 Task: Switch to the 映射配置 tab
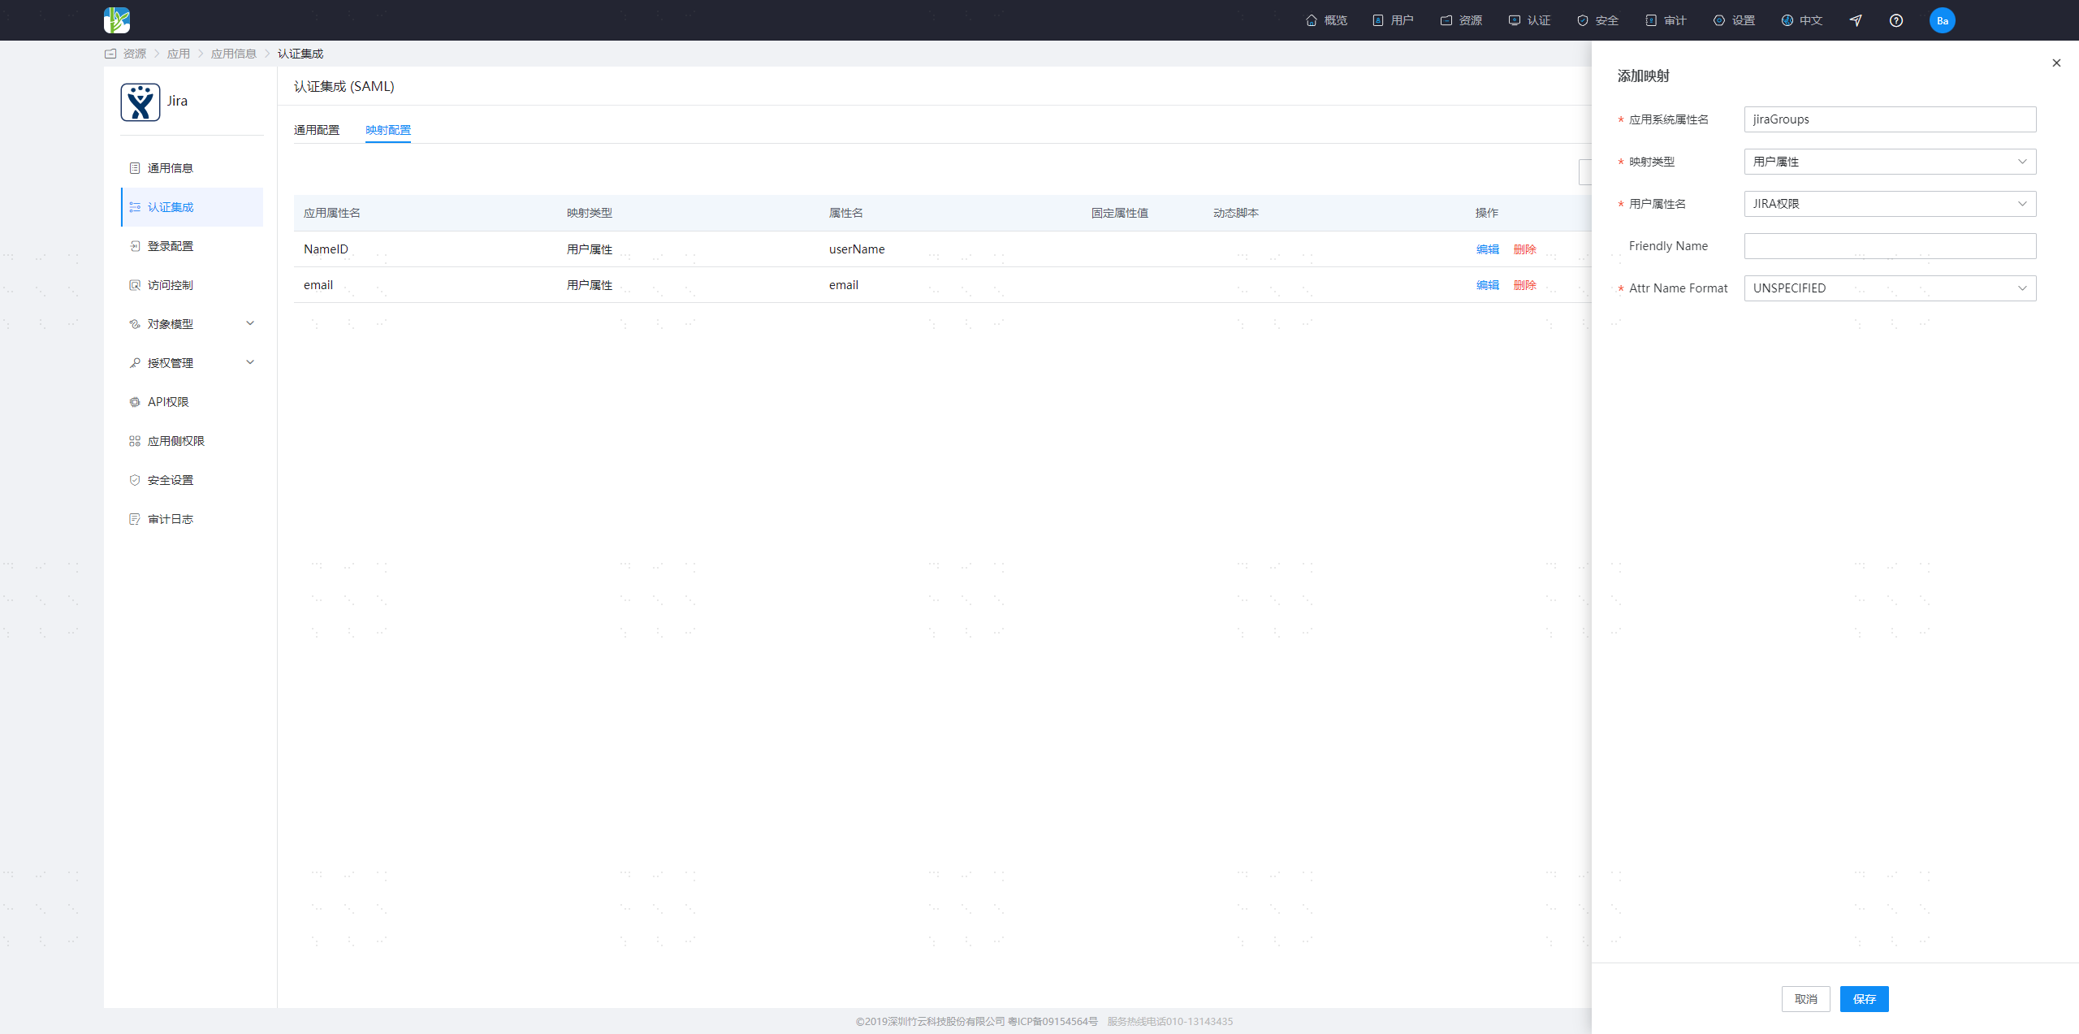click(388, 130)
